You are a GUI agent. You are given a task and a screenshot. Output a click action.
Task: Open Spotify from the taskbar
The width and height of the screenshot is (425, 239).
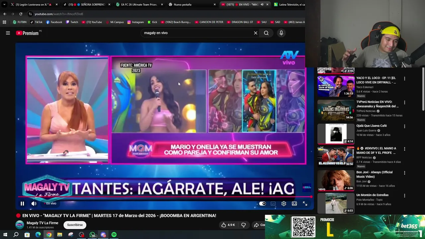(x=114, y=235)
